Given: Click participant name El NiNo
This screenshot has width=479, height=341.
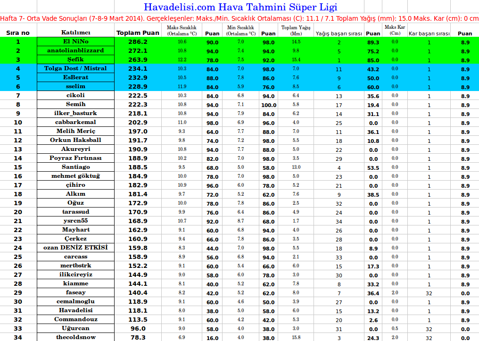Looking at the screenshot, I should click(x=75, y=42).
